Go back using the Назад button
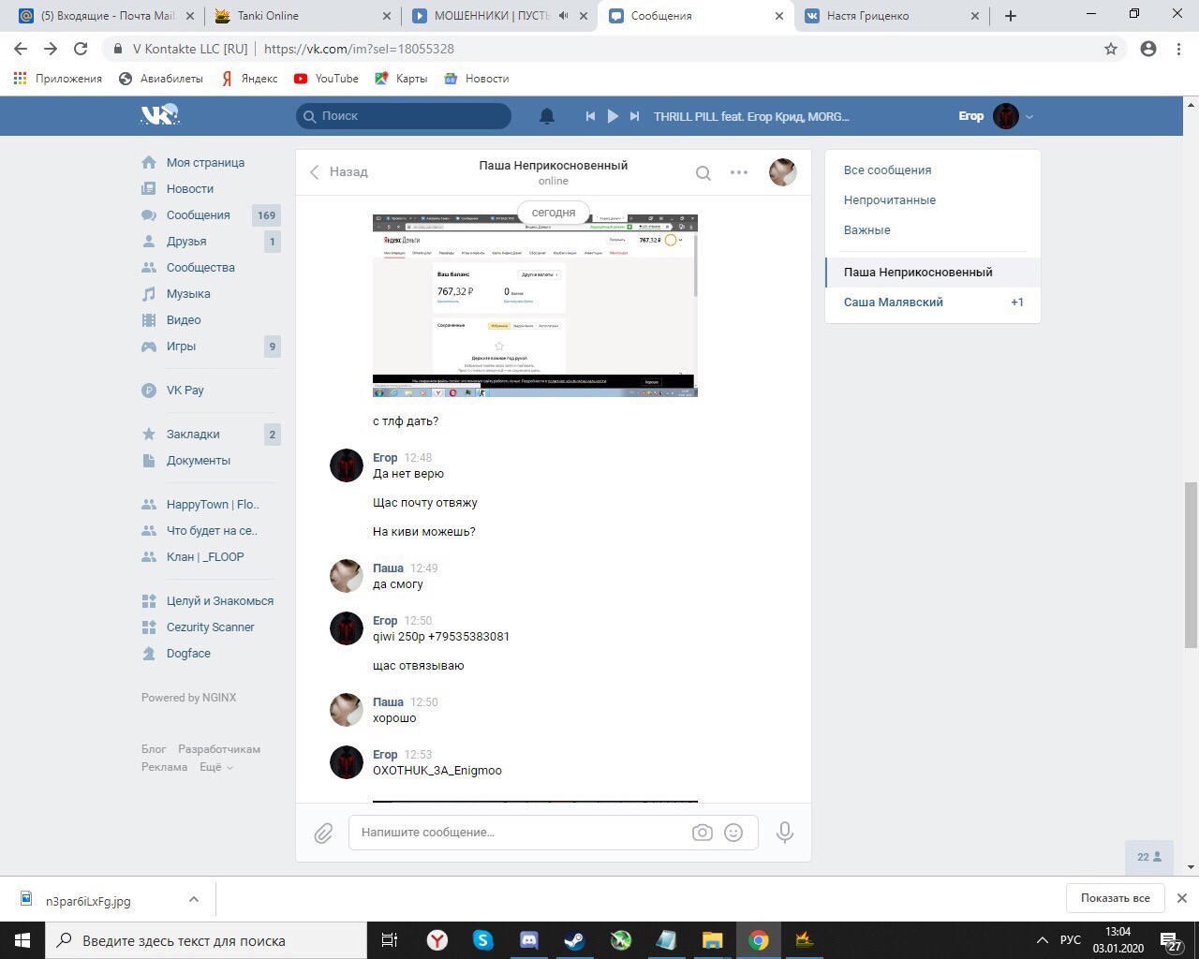This screenshot has height=959, width=1199. (339, 172)
